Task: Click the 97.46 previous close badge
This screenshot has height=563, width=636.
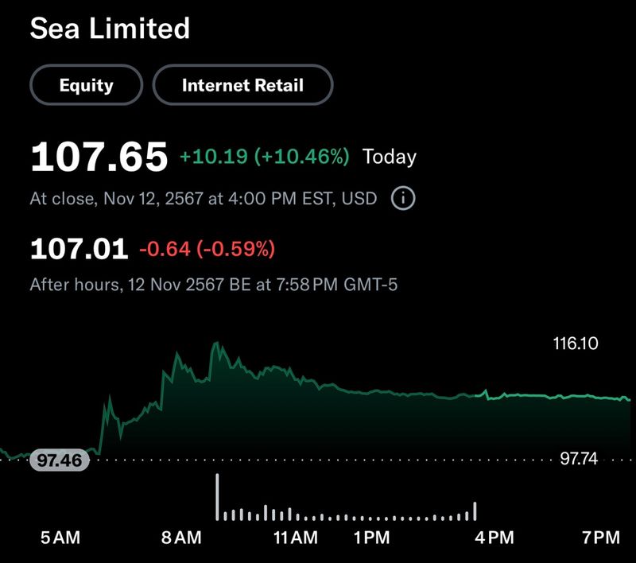Action: [58, 460]
